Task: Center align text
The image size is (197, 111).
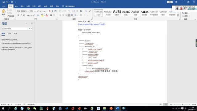Action: [x=63, y=15]
